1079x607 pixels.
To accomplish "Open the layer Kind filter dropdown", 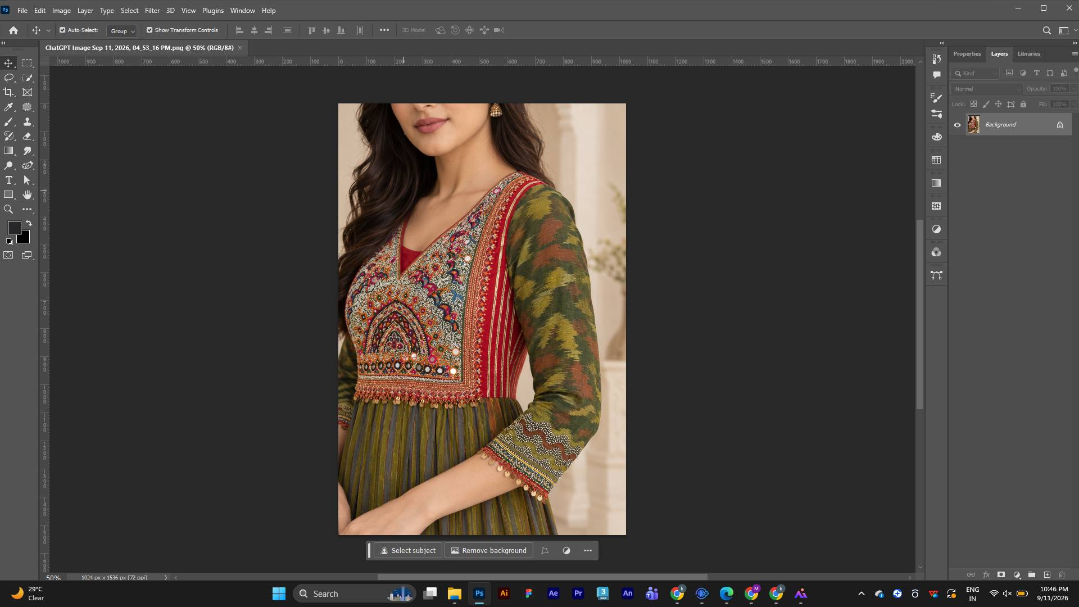I will pos(975,73).
